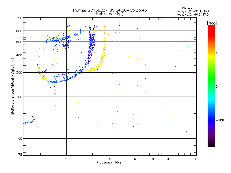Click the 'RwPretec (8p)' subtitle
231x173 pixels.
coord(109,14)
